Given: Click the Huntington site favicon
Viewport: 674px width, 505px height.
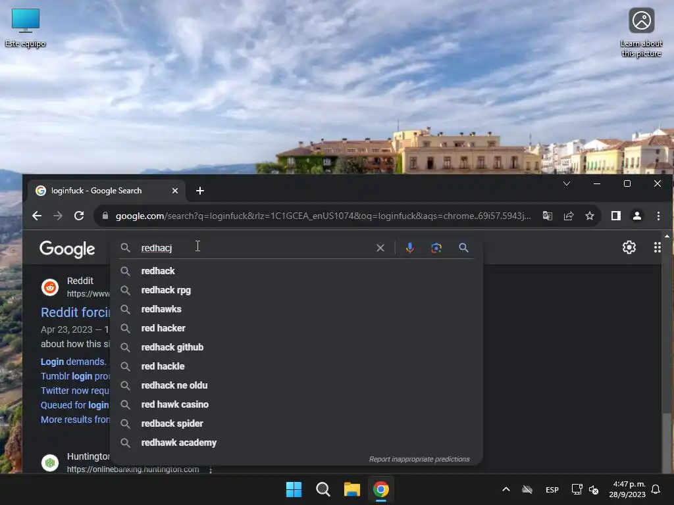Looking at the screenshot, I should [x=50, y=462].
